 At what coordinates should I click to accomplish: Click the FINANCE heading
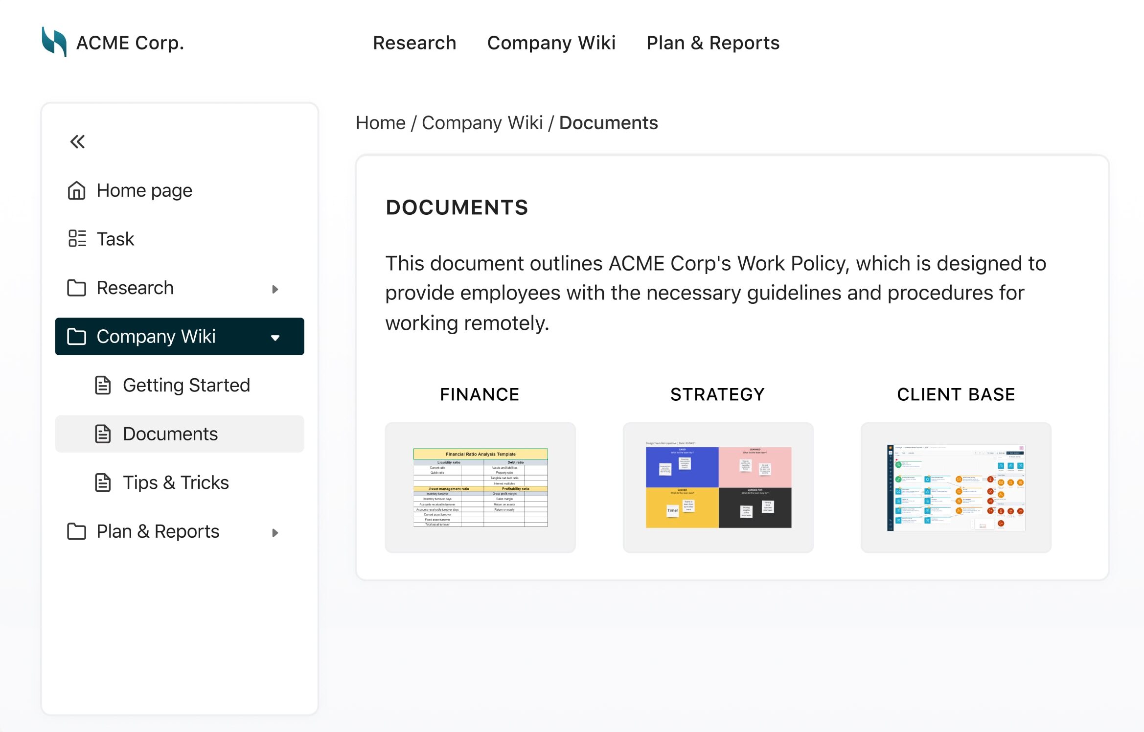tap(480, 394)
